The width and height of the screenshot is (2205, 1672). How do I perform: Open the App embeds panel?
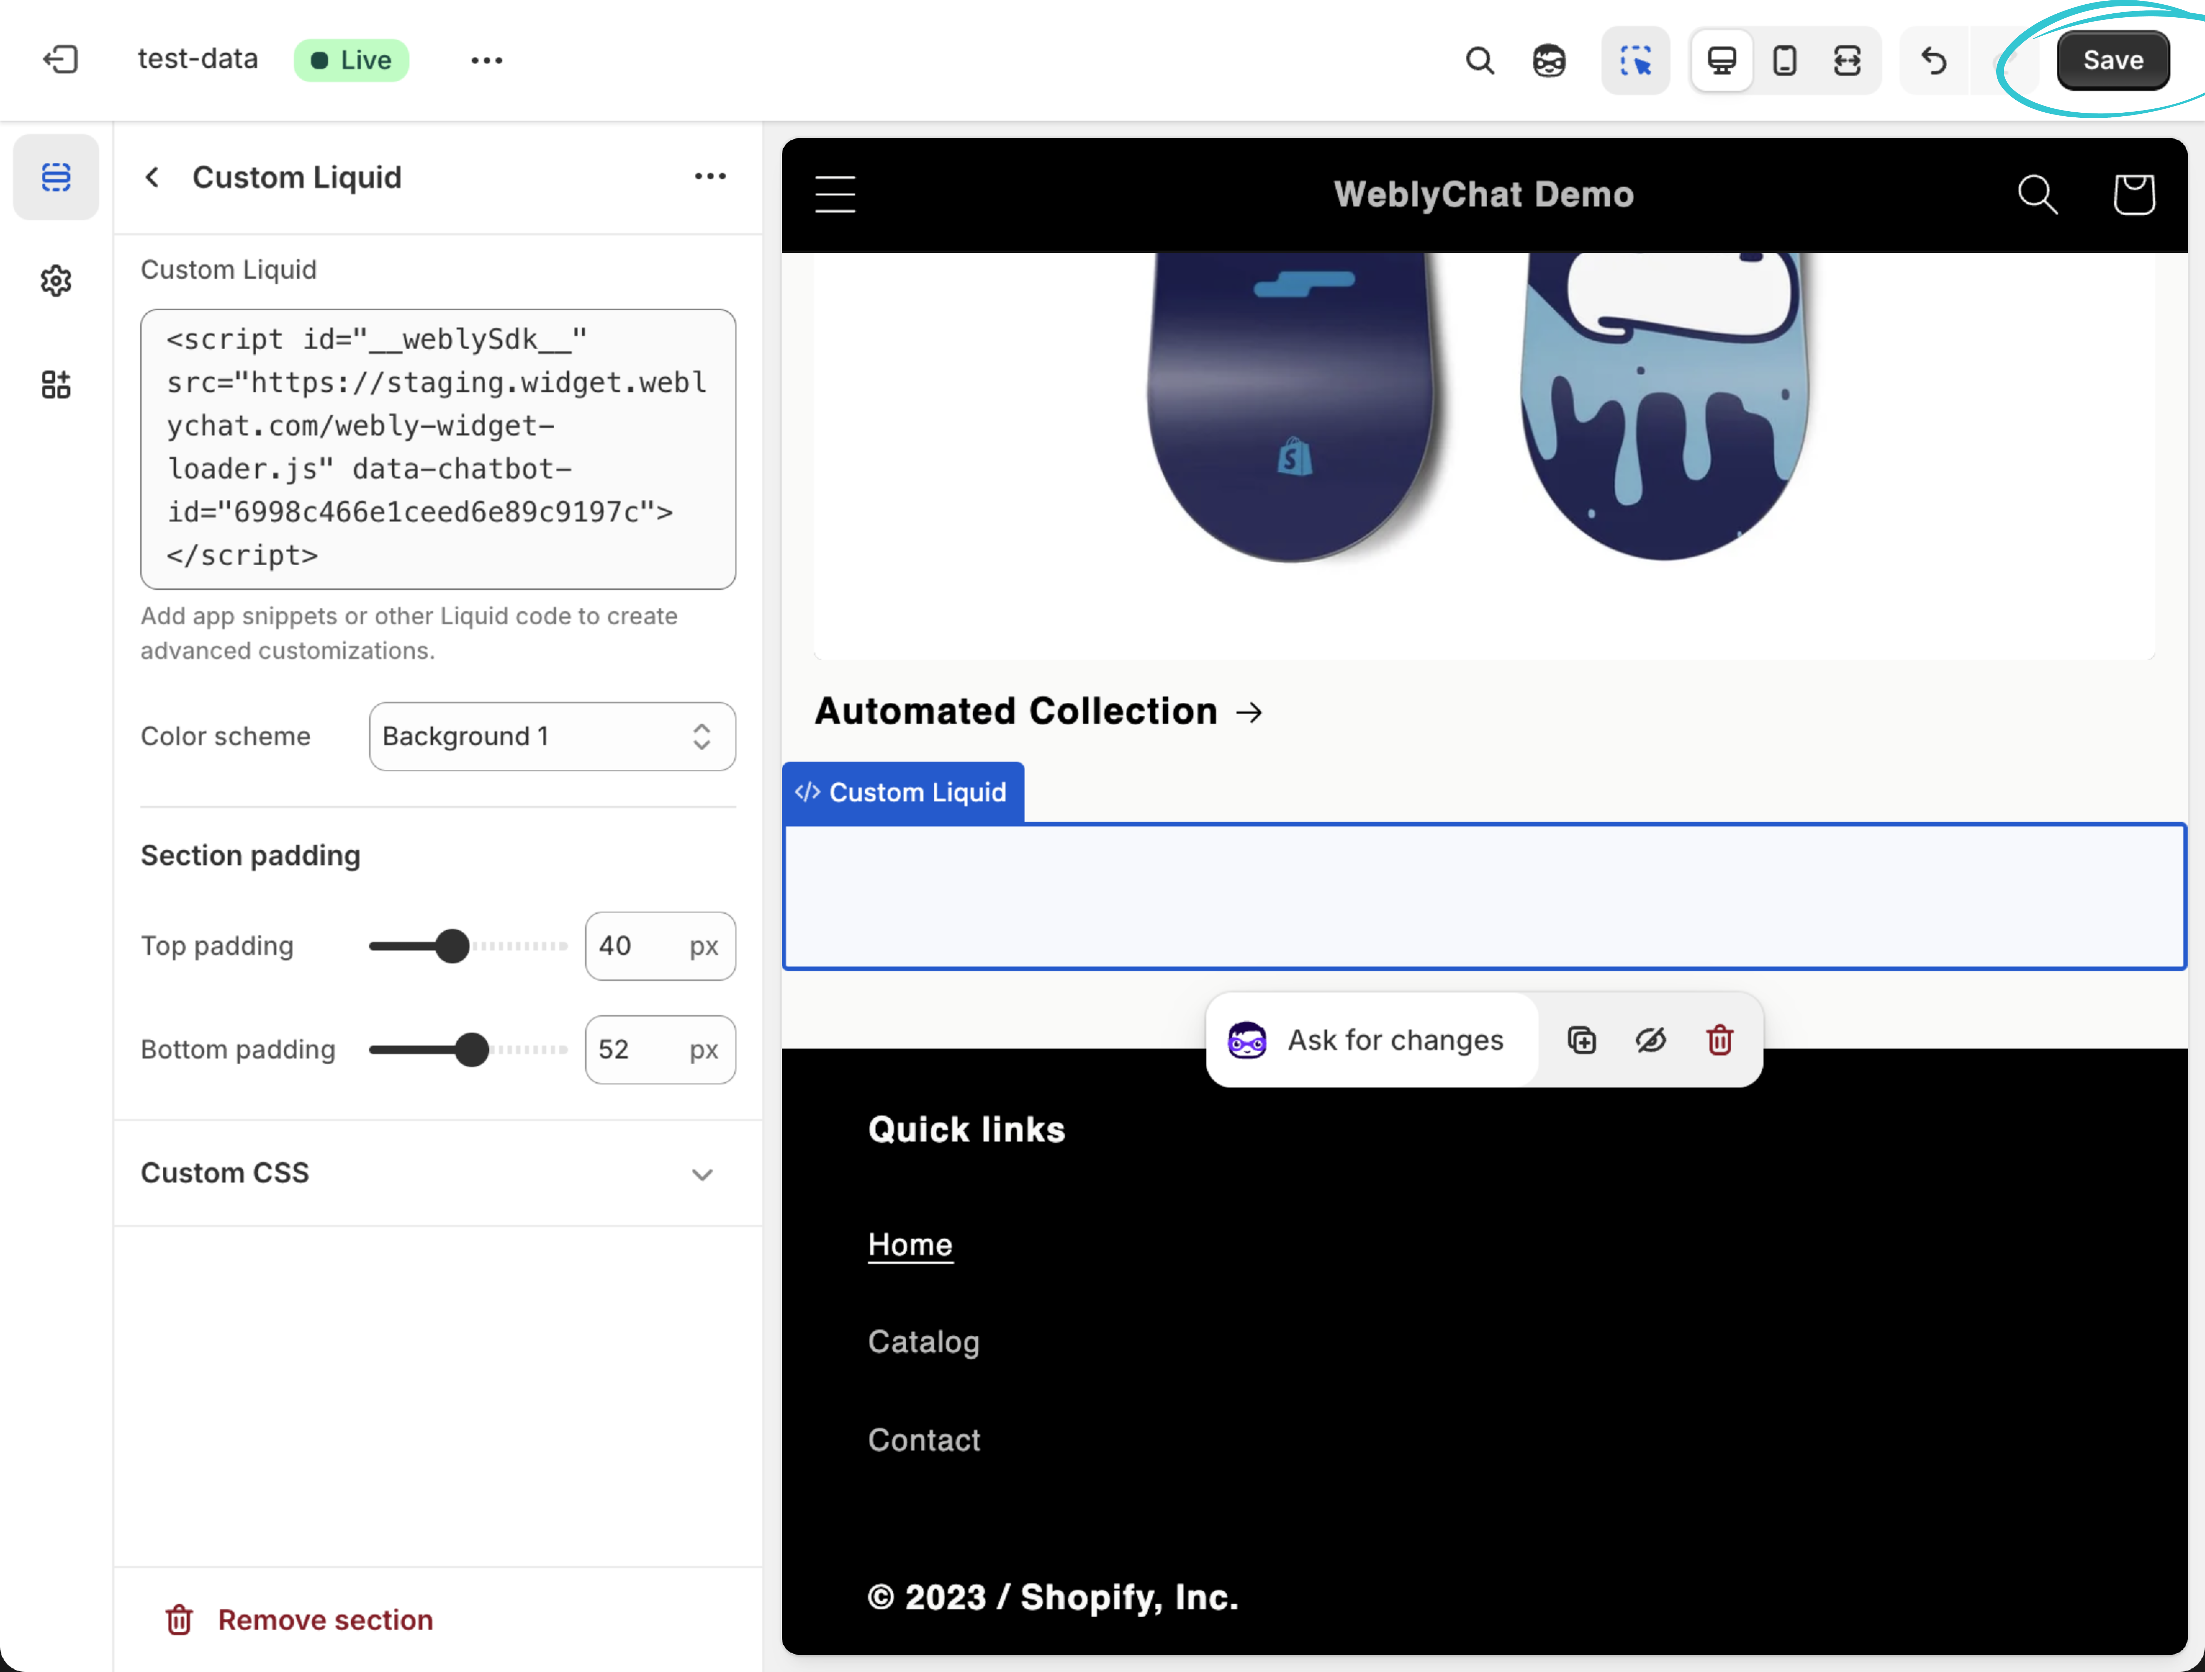coord(56,384)
